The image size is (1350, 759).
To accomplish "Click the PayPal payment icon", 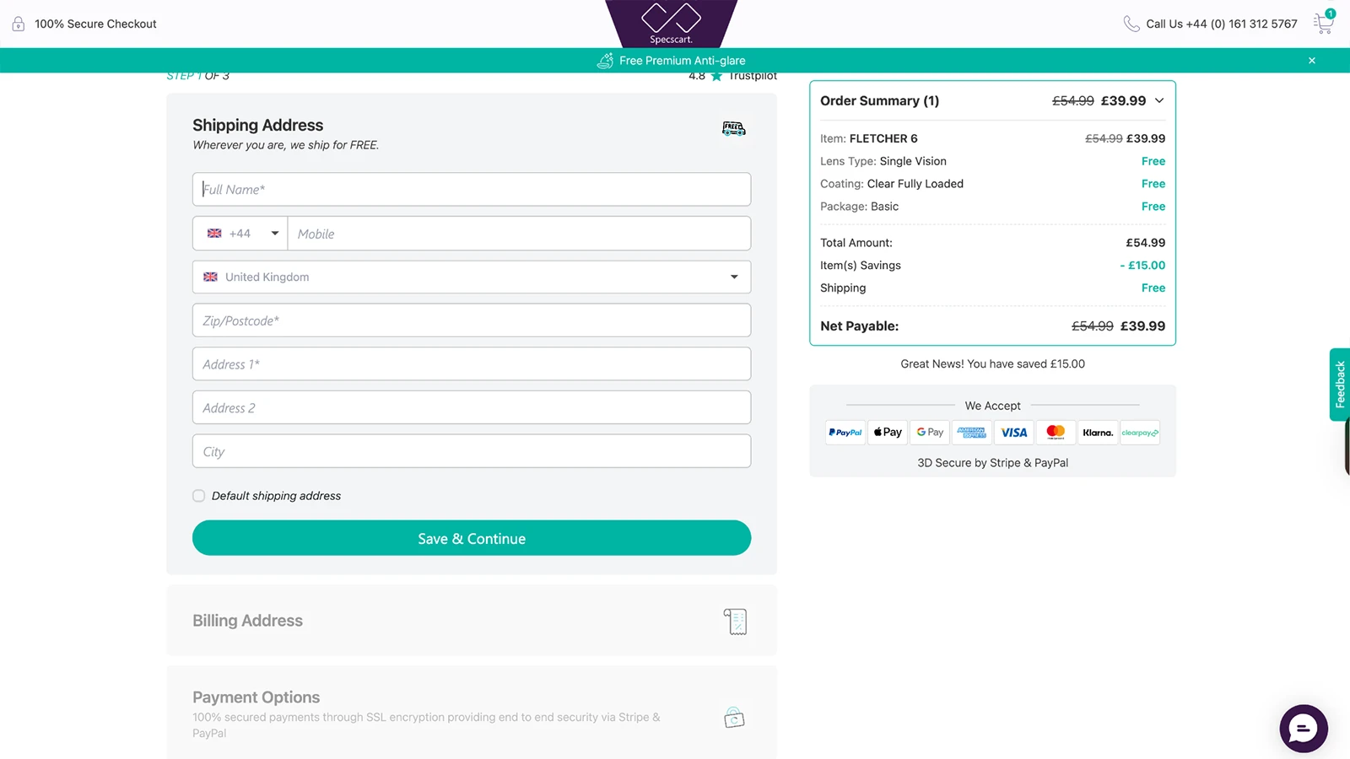I will (x=845, y=433).
